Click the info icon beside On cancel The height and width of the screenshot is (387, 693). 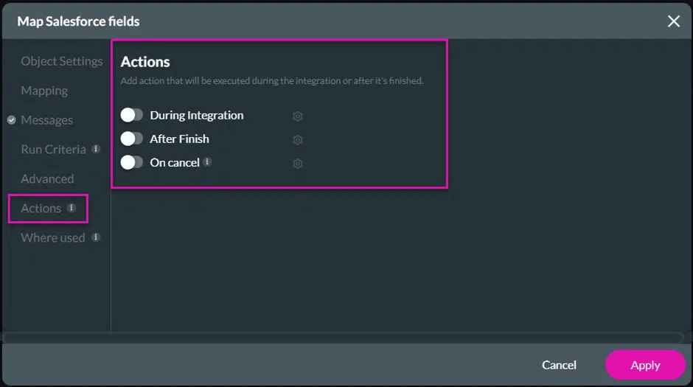[207, 161]
